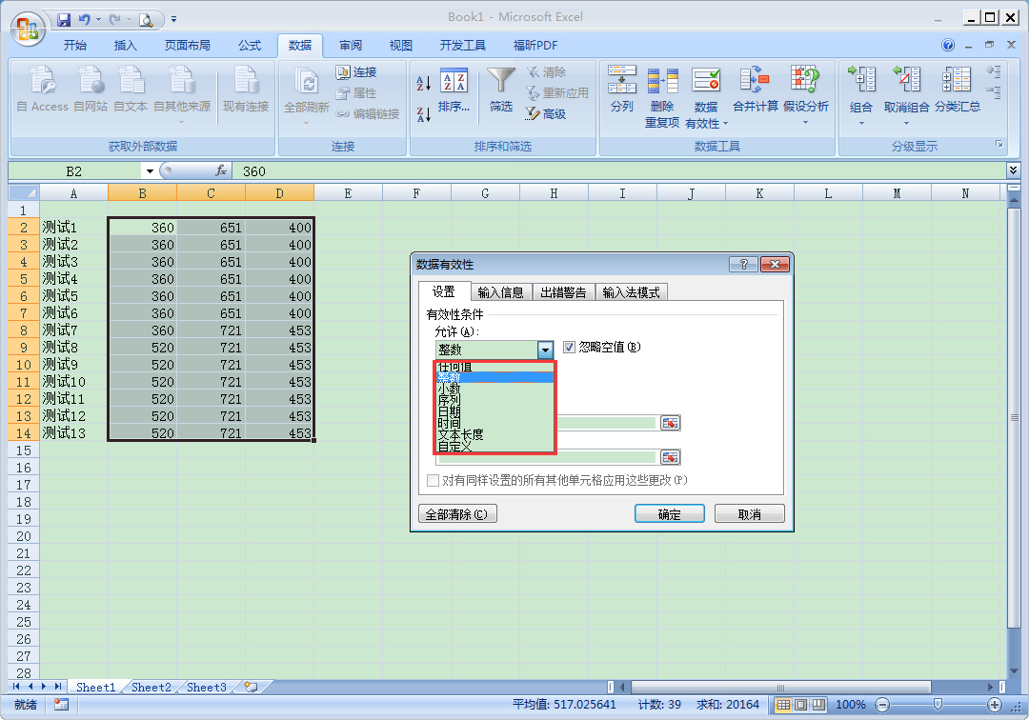
Task: Check 对有同样设置的所有其他单元格应用这些更改
Action: pos(434,481)
